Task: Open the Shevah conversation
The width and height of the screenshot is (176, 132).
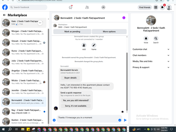Action: [x=24, y=42]
